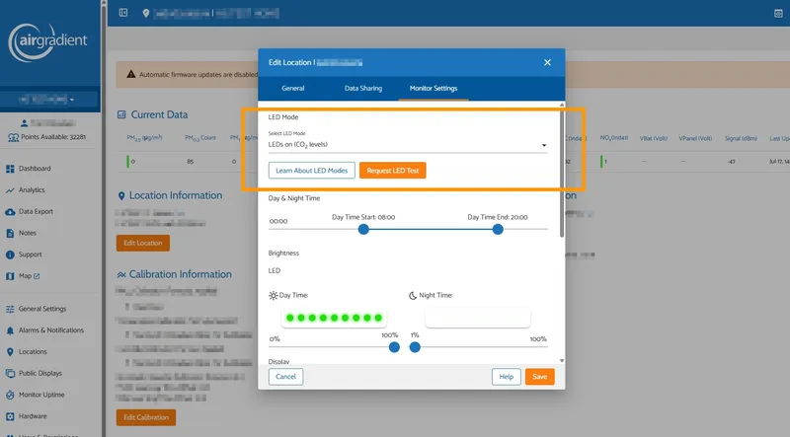Click the Edit Calibration button
The width and height of the screenshot is (790, 437).
pyautogui.click(x=146, y=417)
